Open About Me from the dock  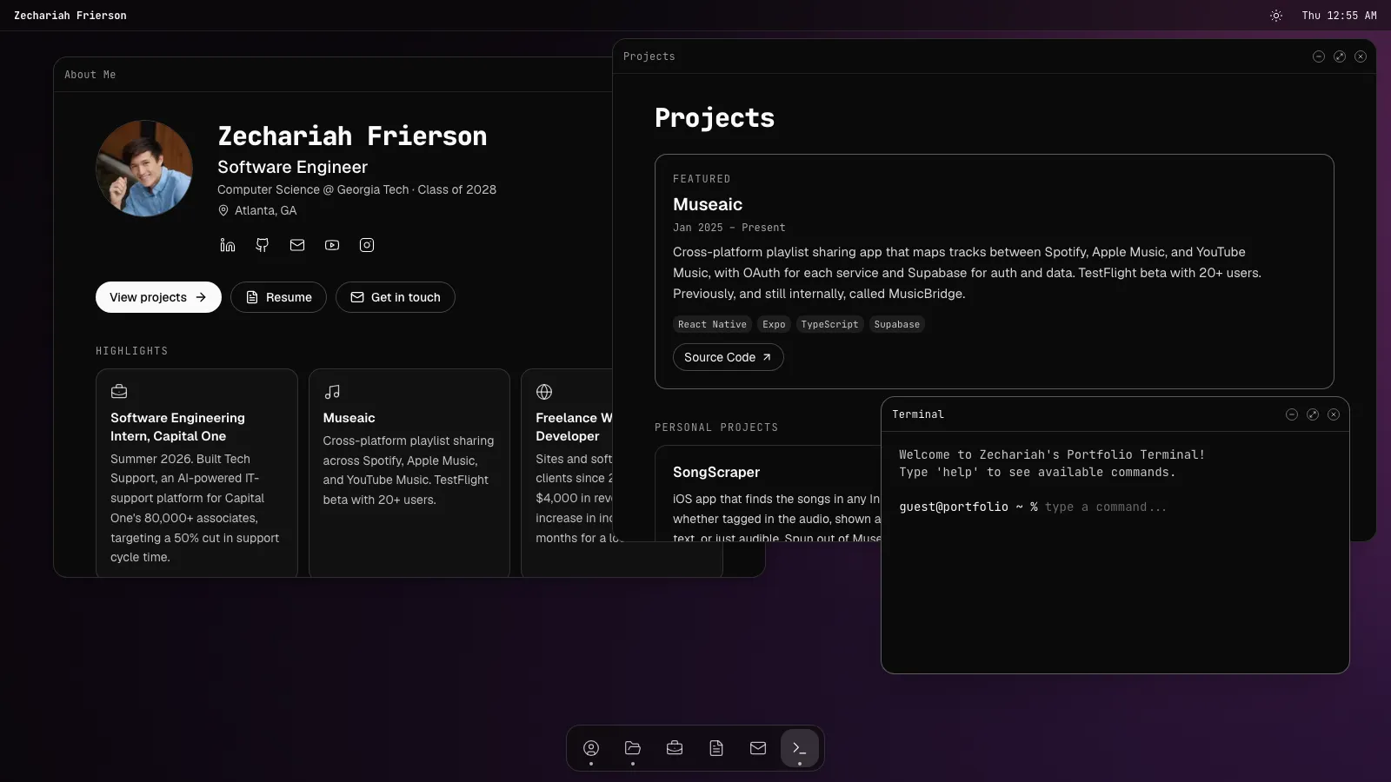591,748
